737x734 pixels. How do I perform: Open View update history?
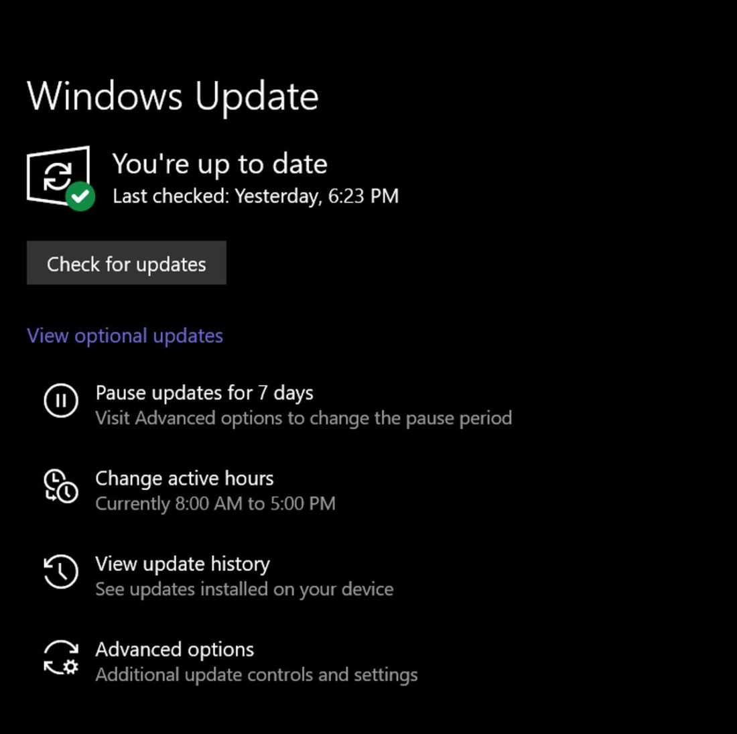pos(182,564)
